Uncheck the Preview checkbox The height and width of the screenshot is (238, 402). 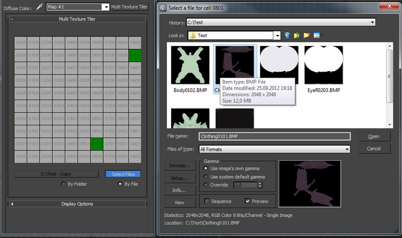pos(247,201)
